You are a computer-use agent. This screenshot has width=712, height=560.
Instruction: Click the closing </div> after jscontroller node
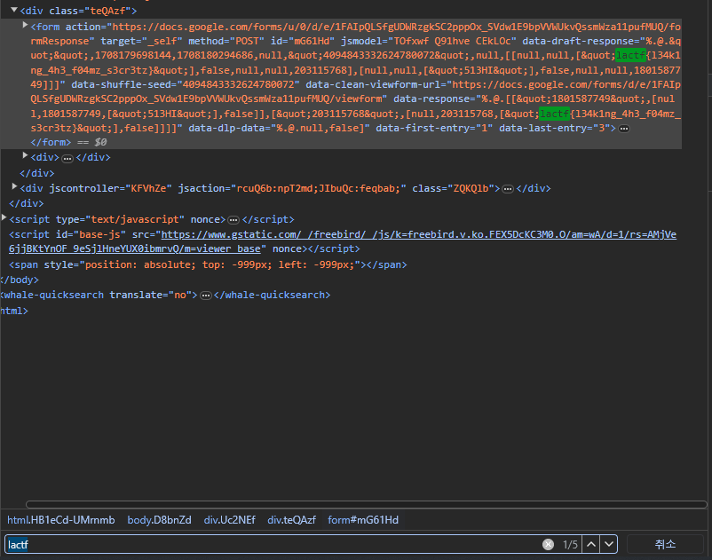coord(534,188)
